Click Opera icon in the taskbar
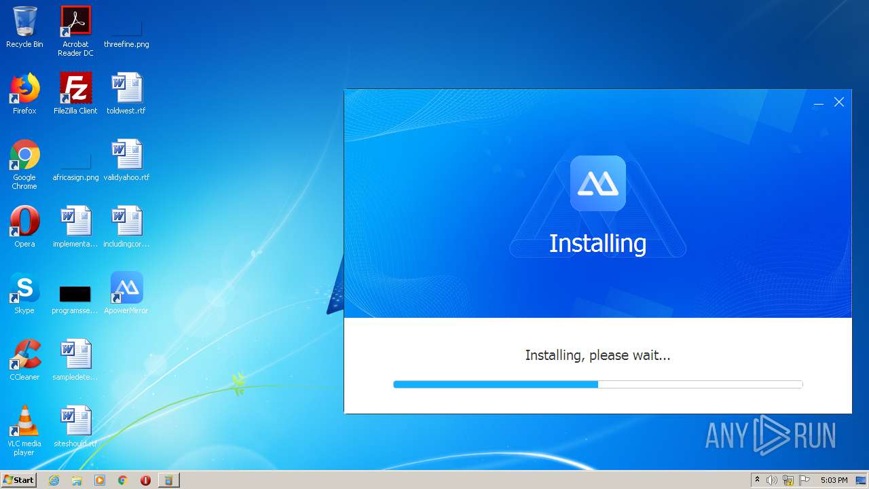The height and width of the screenshot is (489, 869). [x=145, y=480]
